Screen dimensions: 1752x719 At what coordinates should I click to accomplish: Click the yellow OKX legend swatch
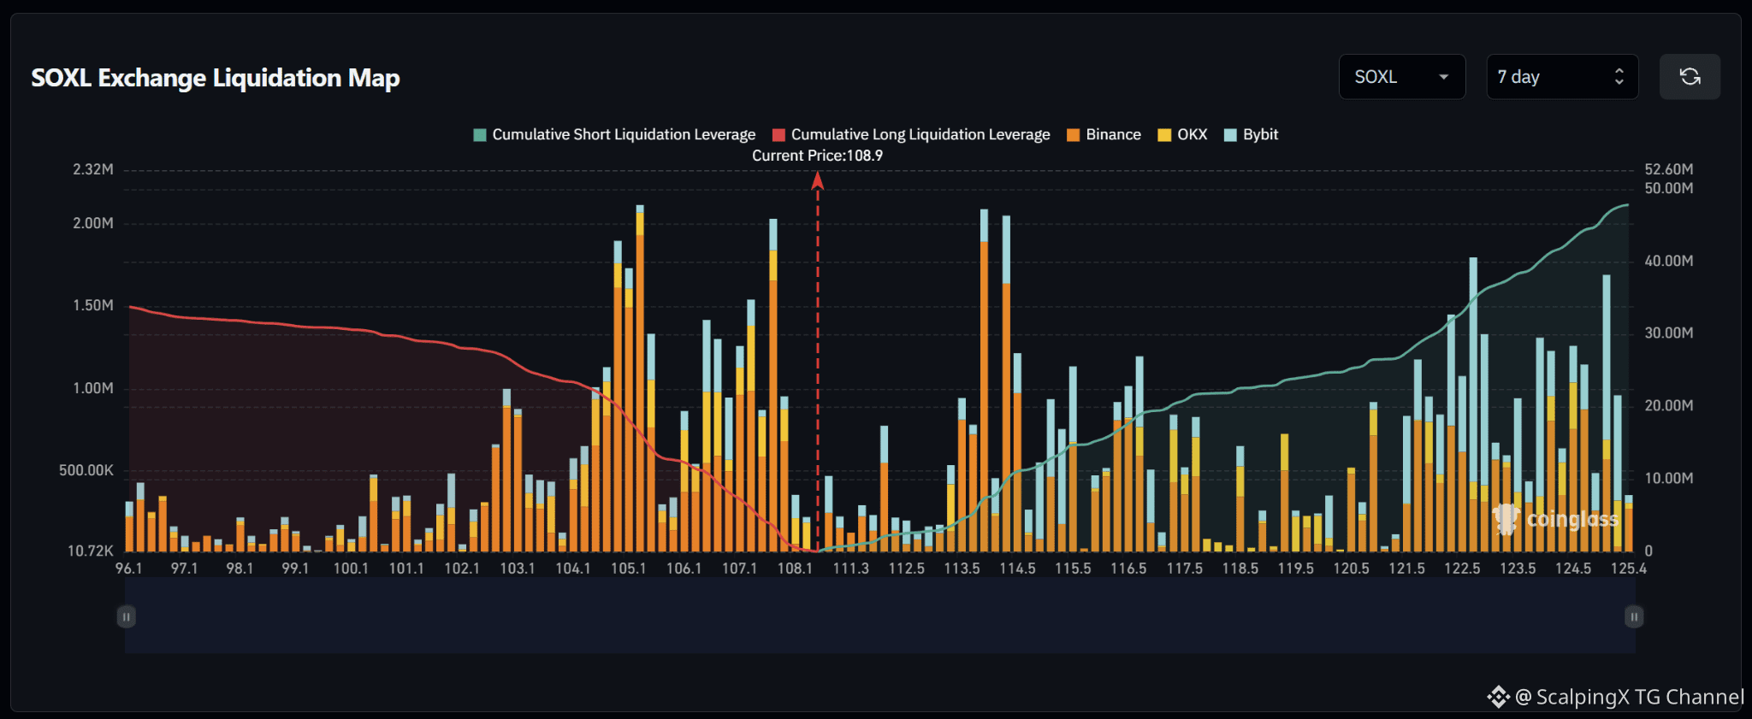point(1164,135)
